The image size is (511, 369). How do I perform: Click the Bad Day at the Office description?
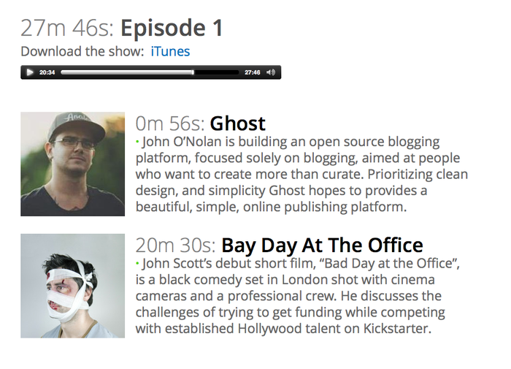[298, 296]
